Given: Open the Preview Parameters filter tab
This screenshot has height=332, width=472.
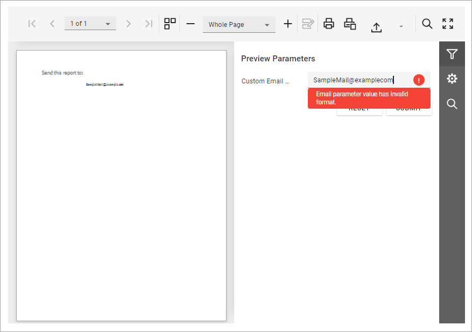Looking at the screenshot, I should [452, 54].
